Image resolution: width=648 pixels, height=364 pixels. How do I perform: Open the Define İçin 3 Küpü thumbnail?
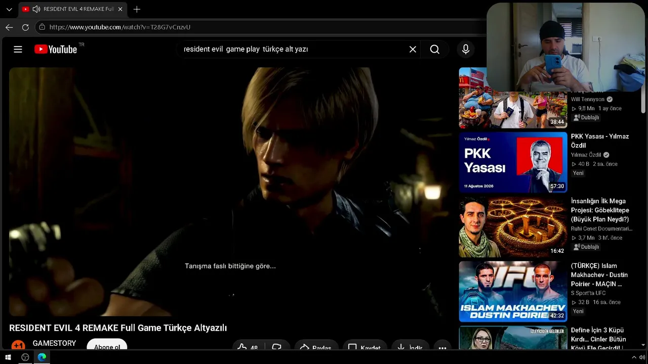[x=513, y=338]
